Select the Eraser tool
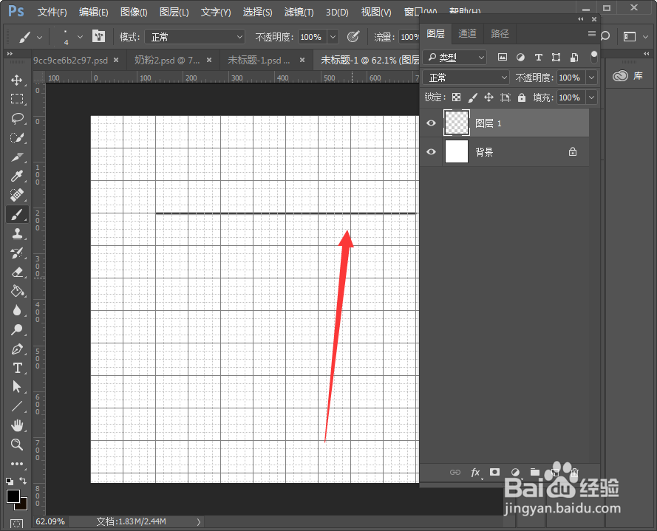 17,273
